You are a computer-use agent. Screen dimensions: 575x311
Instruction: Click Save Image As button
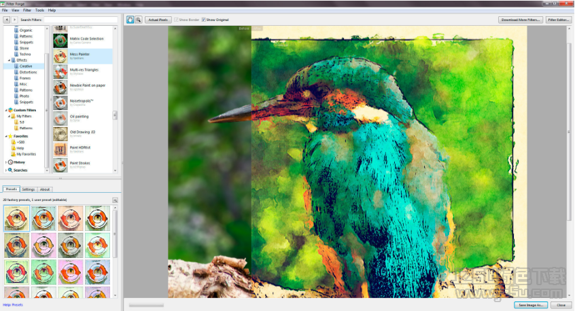pos(531,305)
